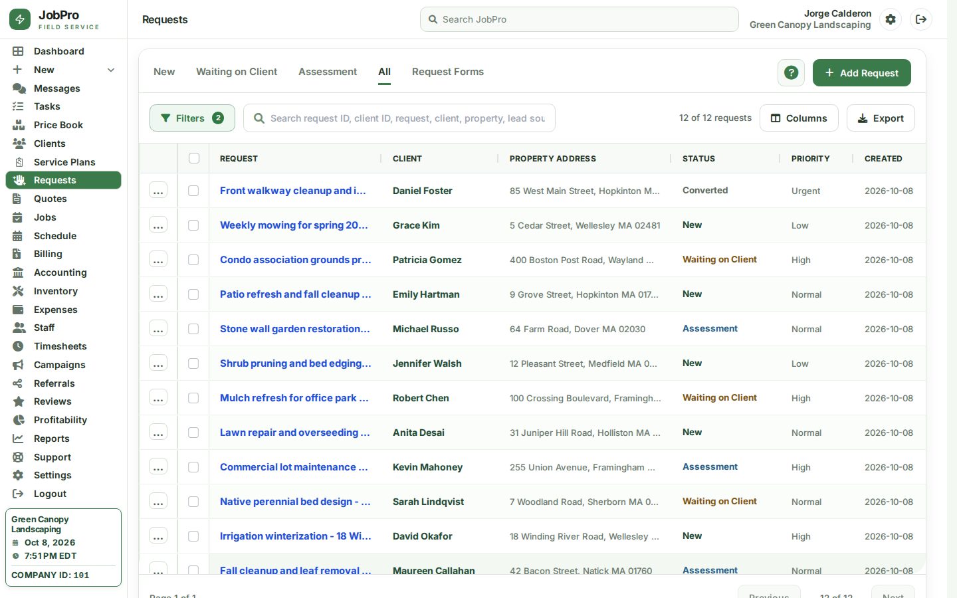Screen dimensions: 957x598
Task: Open the Dashboard sidebar icon
Action: (x=18, y=51)
